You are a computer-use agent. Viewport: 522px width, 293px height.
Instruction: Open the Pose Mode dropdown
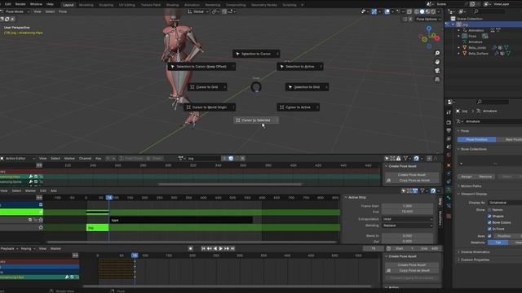coord(15,11)
